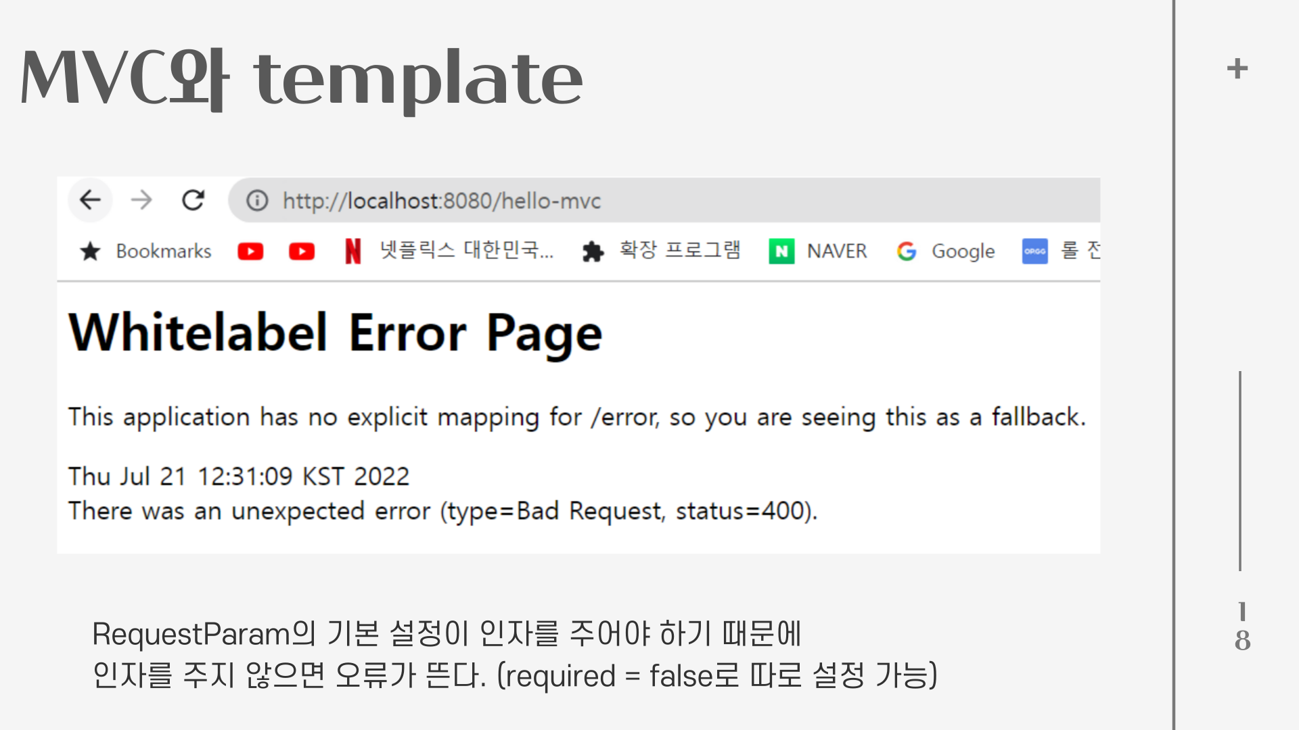
Task: Open the Bookmarks folder label
Action: click(164, 251)
